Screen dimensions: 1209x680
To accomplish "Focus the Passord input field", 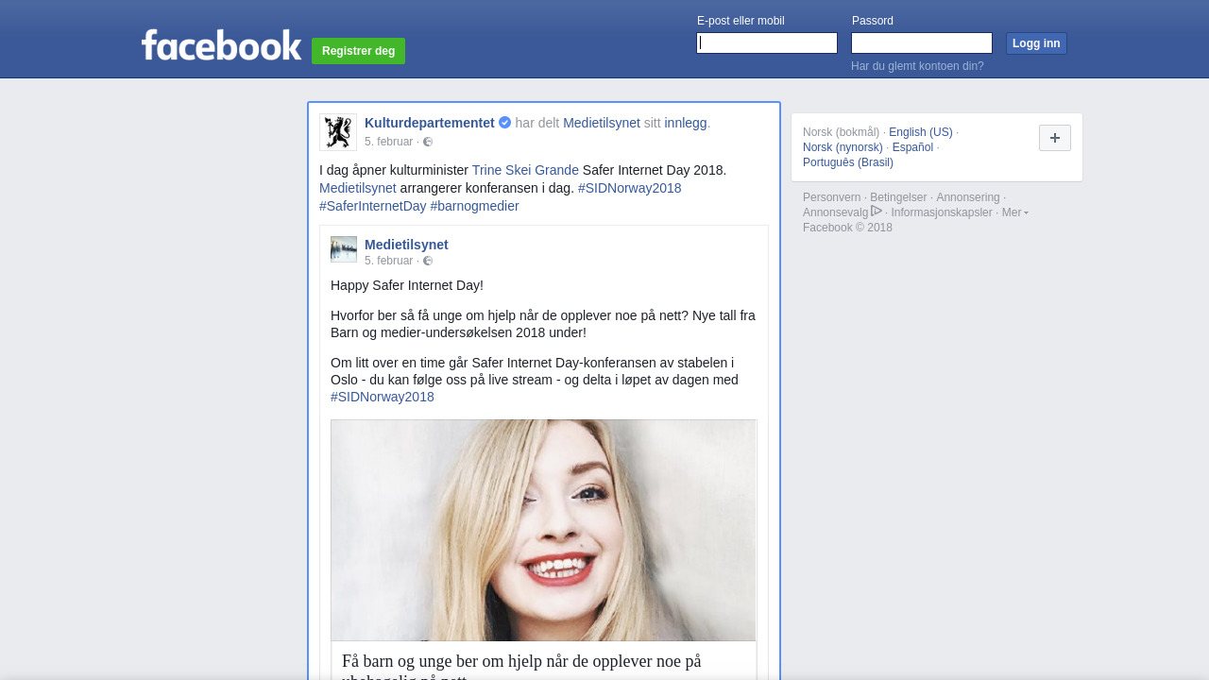I will click(x=922, y=43).
